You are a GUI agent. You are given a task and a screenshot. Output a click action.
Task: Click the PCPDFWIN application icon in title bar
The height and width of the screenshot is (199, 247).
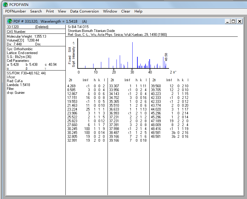[5, 4]
